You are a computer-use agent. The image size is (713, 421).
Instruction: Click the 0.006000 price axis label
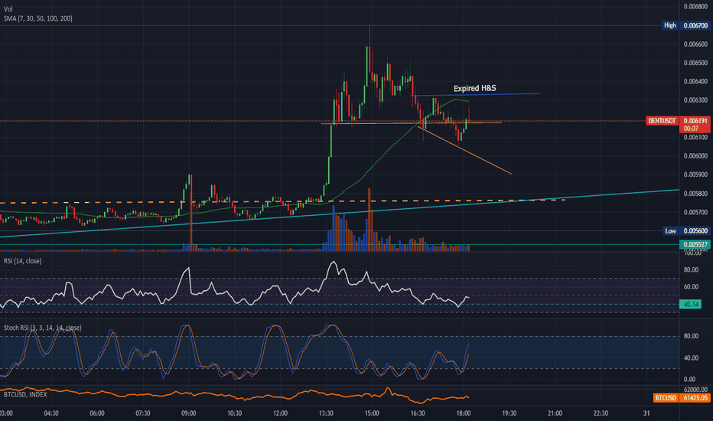pyautogui.click(x=695, y=155)
